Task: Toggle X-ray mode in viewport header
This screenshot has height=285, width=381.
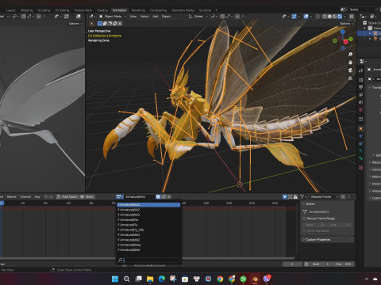Action: tap(317, 17)
